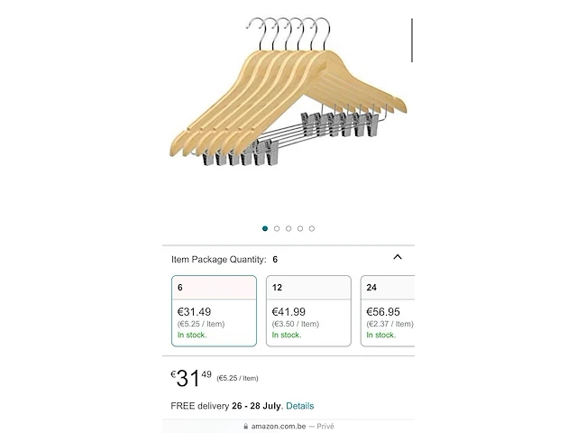Tap the amazon.com.be address bar
The image size is (577, 433).
click(x=288, y=427)
